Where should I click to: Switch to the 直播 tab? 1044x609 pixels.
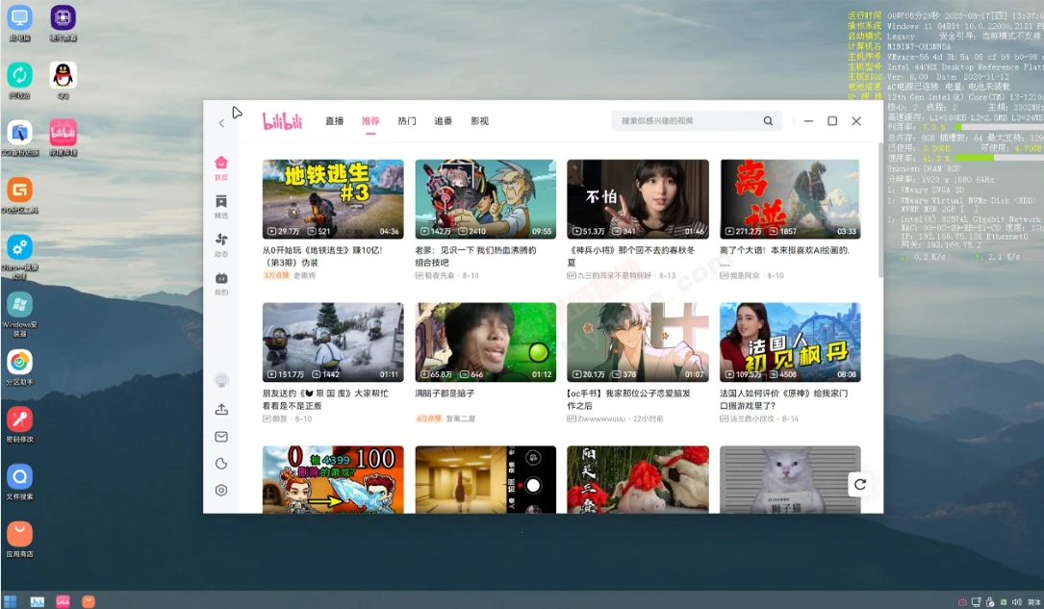pyautogui.click(x=334, y=121)
